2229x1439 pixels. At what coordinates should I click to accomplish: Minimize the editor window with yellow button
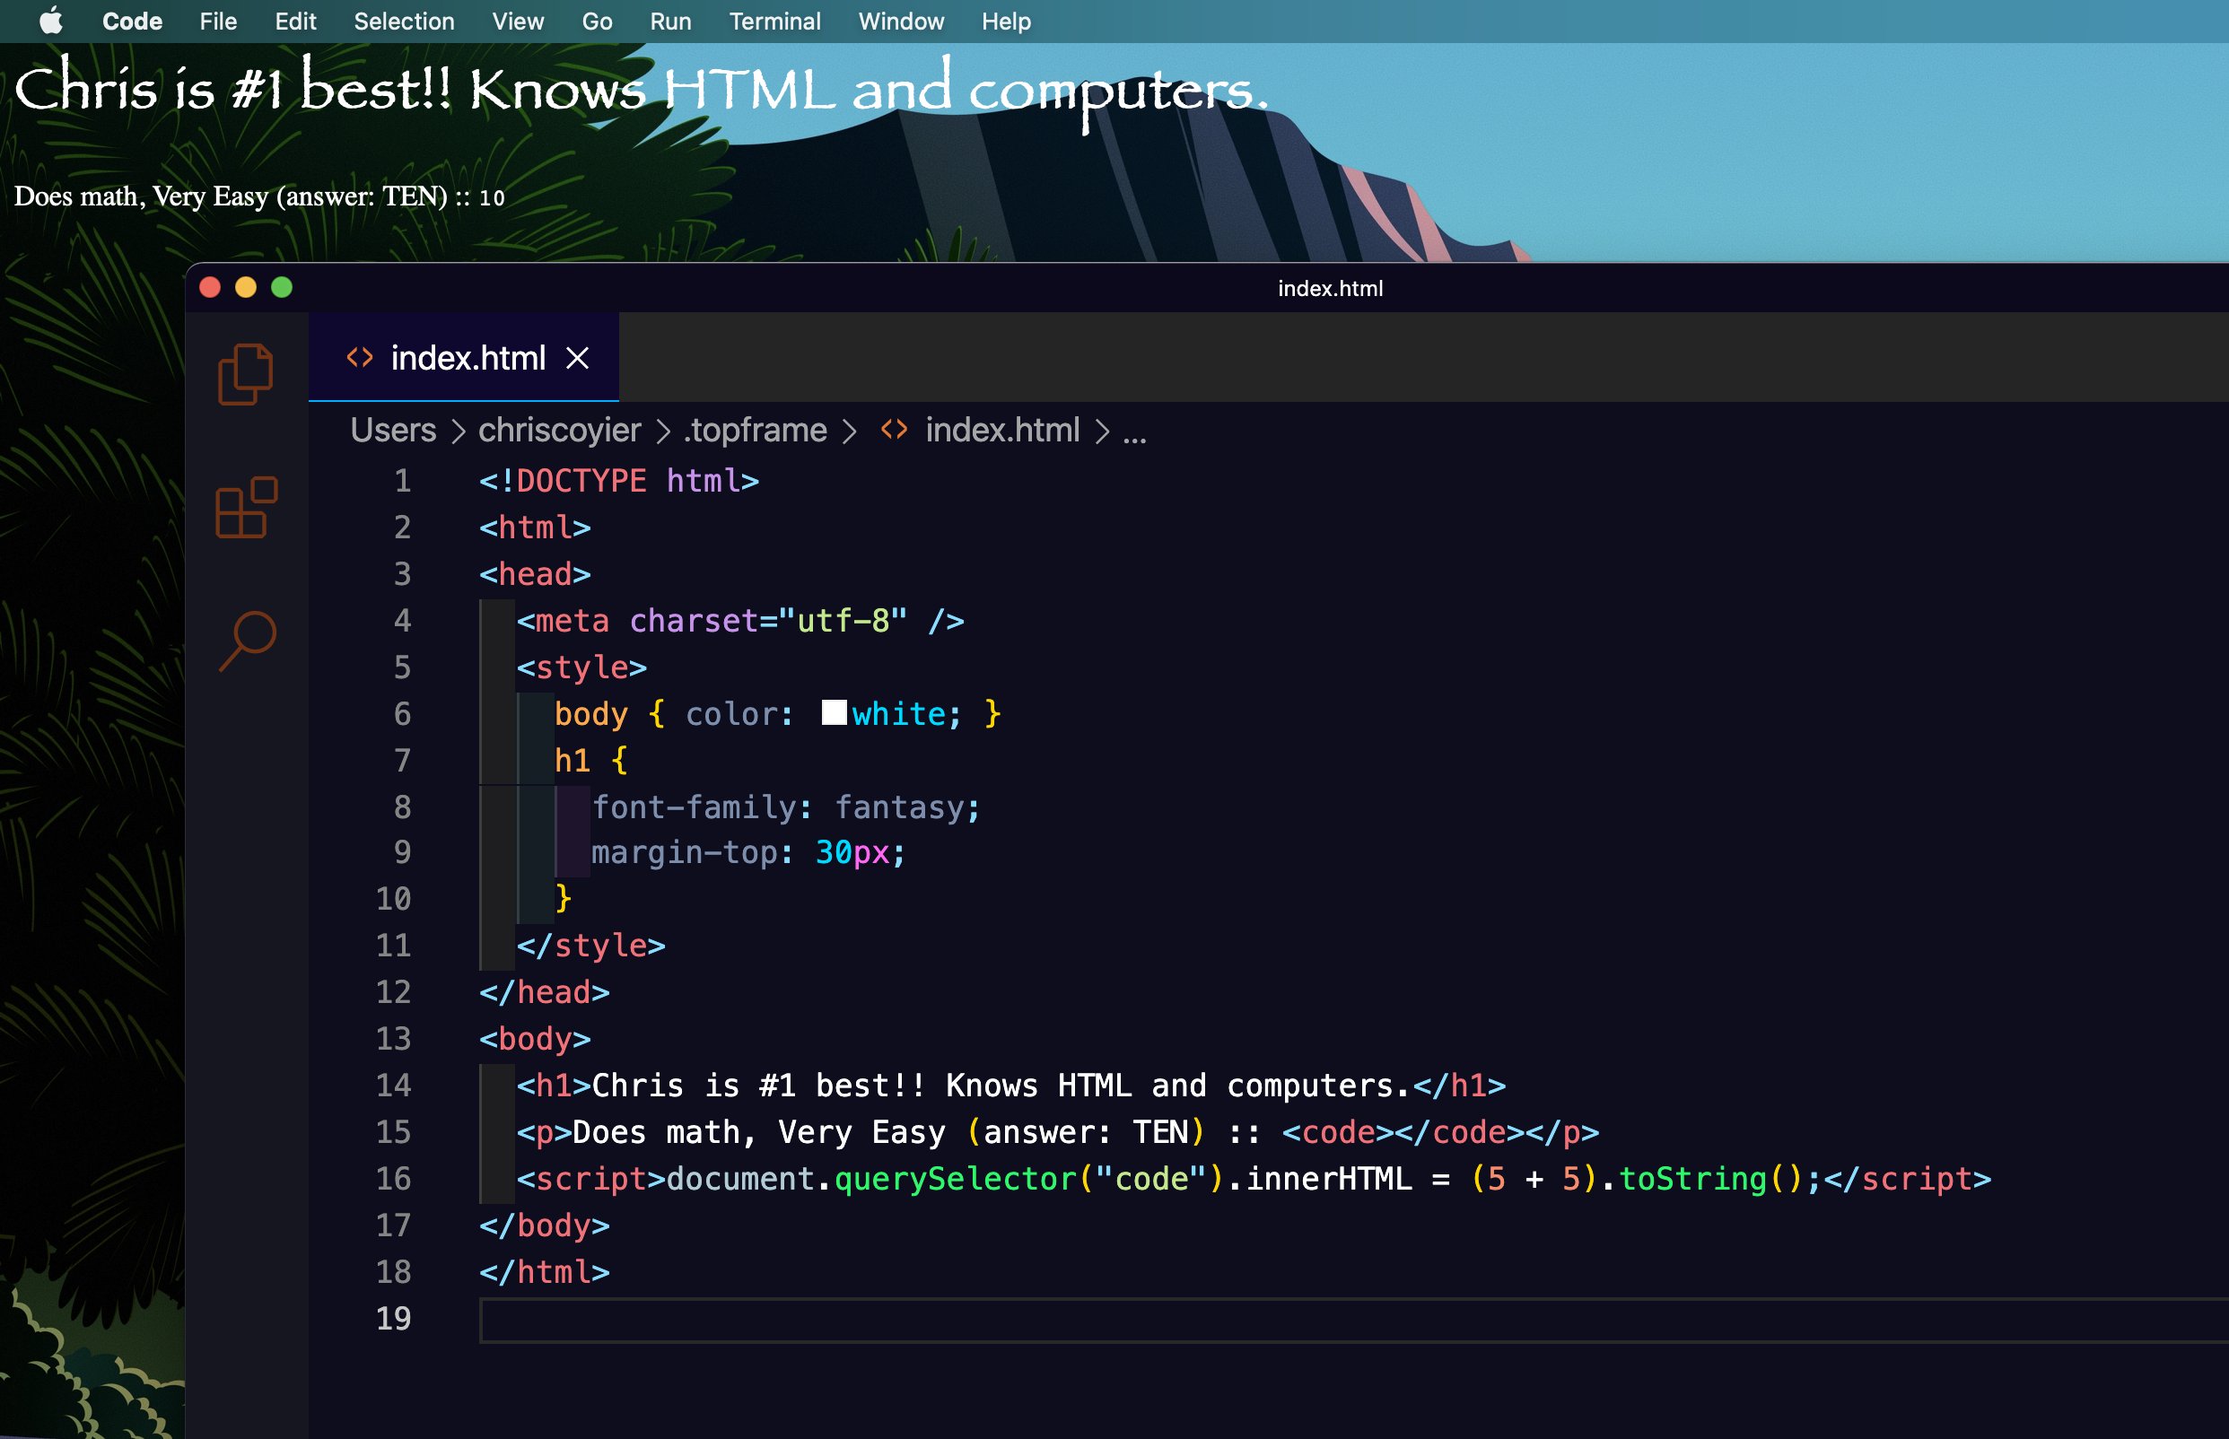point(246,287)
